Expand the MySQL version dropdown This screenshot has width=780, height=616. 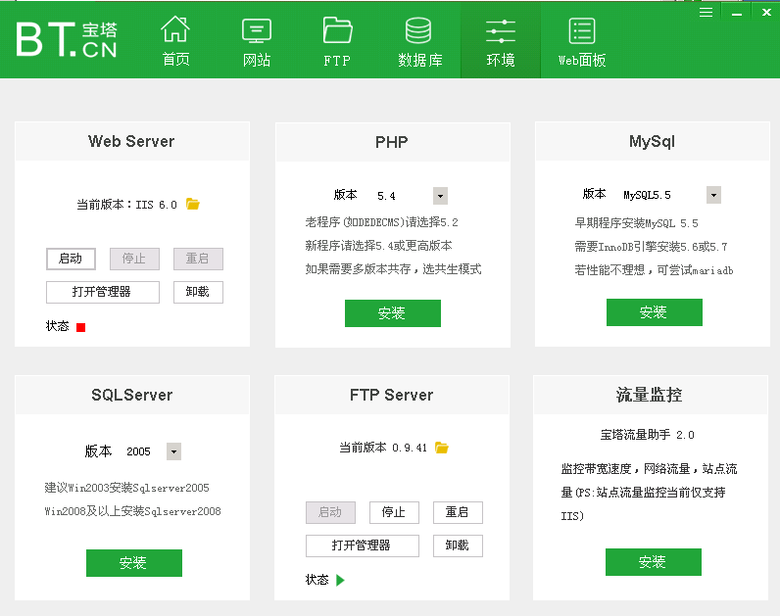pyautogui.click(x=713, y=195)
